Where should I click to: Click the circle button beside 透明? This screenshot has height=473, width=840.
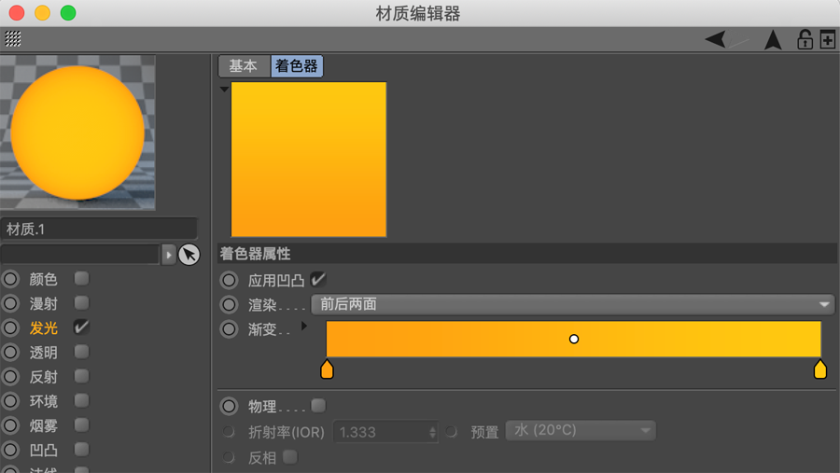[10, 353]
